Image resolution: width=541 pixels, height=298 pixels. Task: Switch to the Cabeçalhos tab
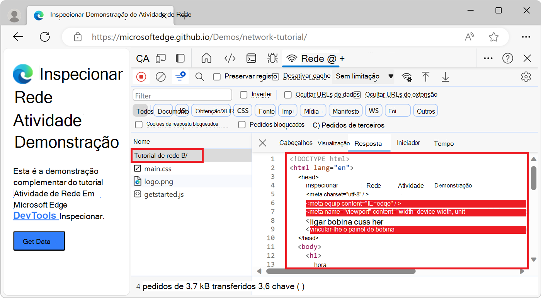click(296, 143)
